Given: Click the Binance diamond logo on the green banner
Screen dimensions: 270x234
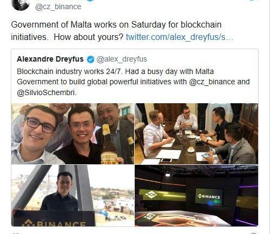Looking at the screenshot, I should (151, 195).
